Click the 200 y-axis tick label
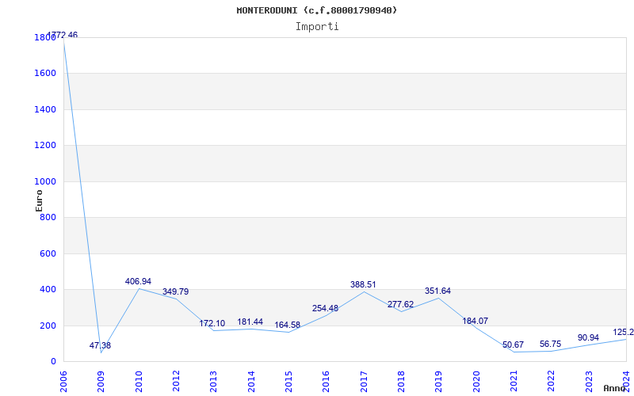 coord(48,326)
